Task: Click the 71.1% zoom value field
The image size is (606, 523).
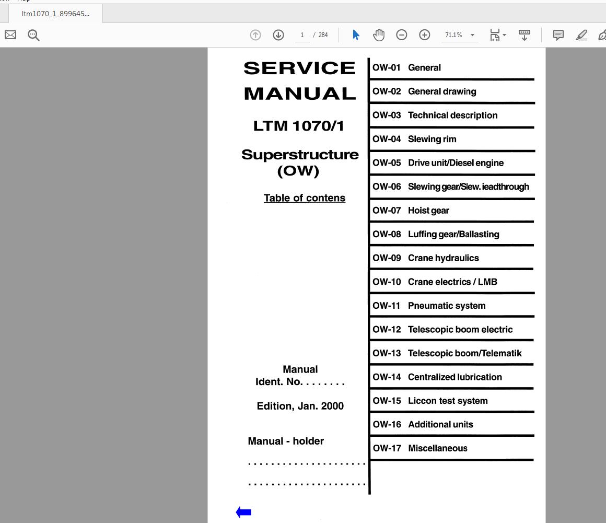Action: pos(454,35)
